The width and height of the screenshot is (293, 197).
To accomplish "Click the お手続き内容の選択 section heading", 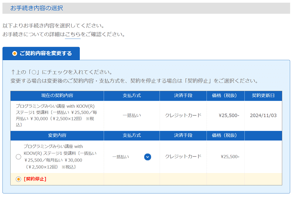I will [x=37, y=8].
